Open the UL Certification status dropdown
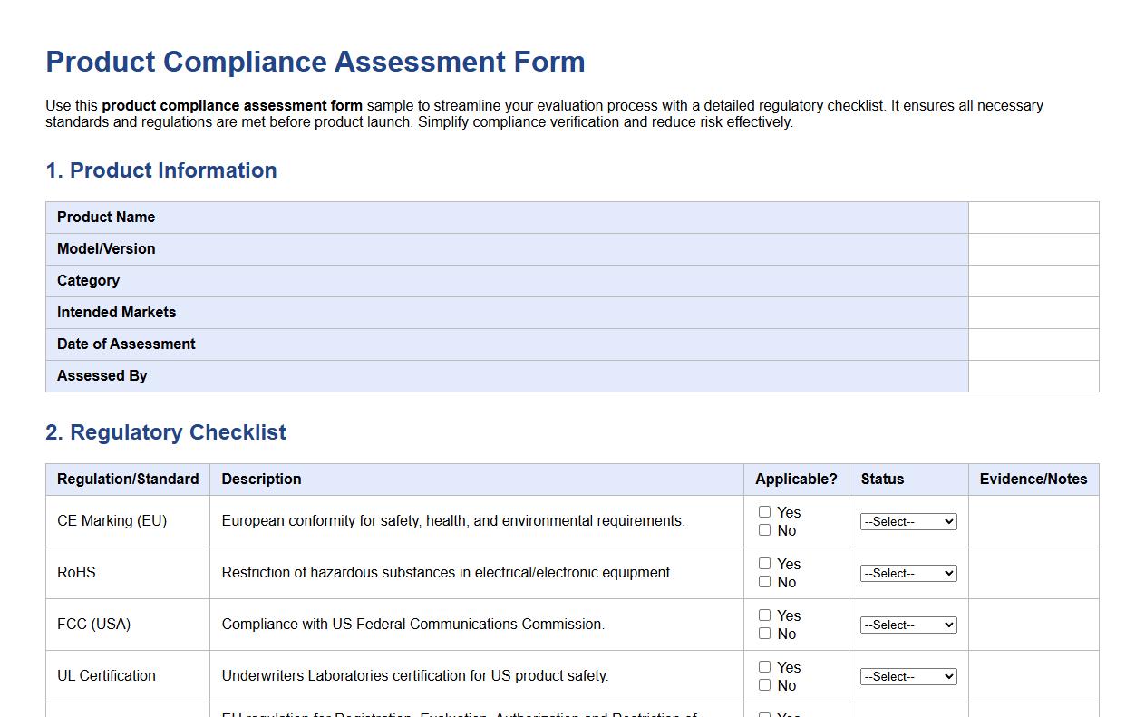 (908, 676)
